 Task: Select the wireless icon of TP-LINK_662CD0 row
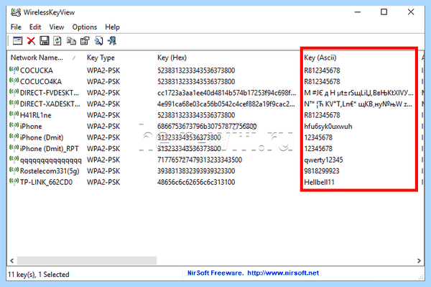14,182
